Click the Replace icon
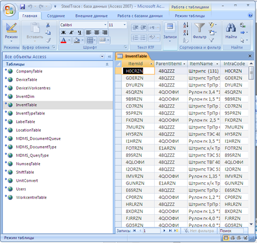The image size is (257, 243). point(242,25)
